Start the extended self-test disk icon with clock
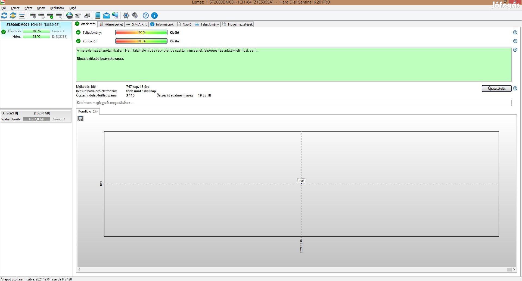The image size is (522, 281). (x=41, y=15)
